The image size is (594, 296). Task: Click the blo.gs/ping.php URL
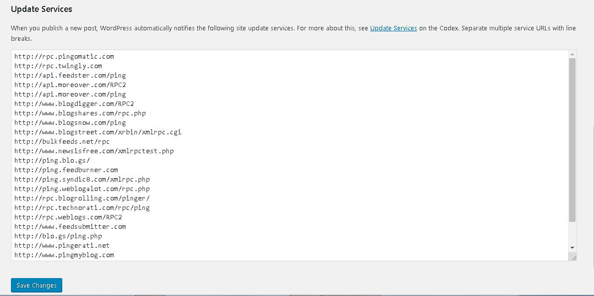tap(58, 236)
